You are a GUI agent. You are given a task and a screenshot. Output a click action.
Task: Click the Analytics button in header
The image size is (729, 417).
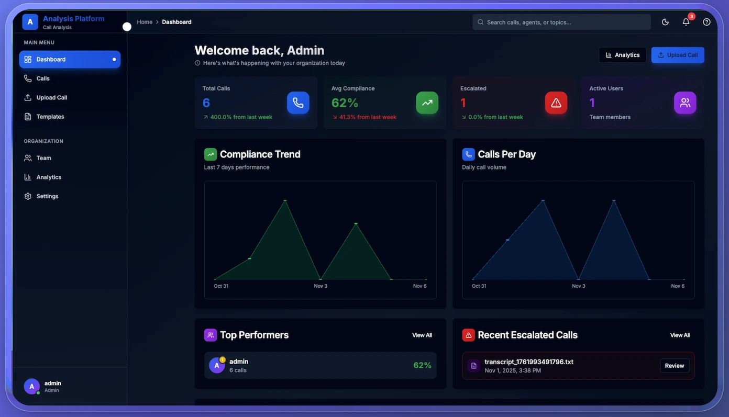[622, 55]
